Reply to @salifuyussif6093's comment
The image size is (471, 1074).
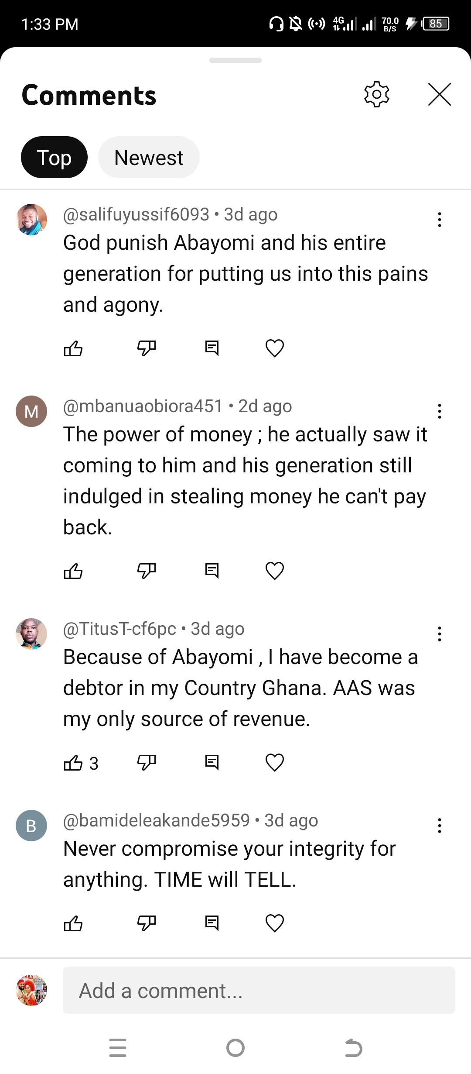pos(212,348)
